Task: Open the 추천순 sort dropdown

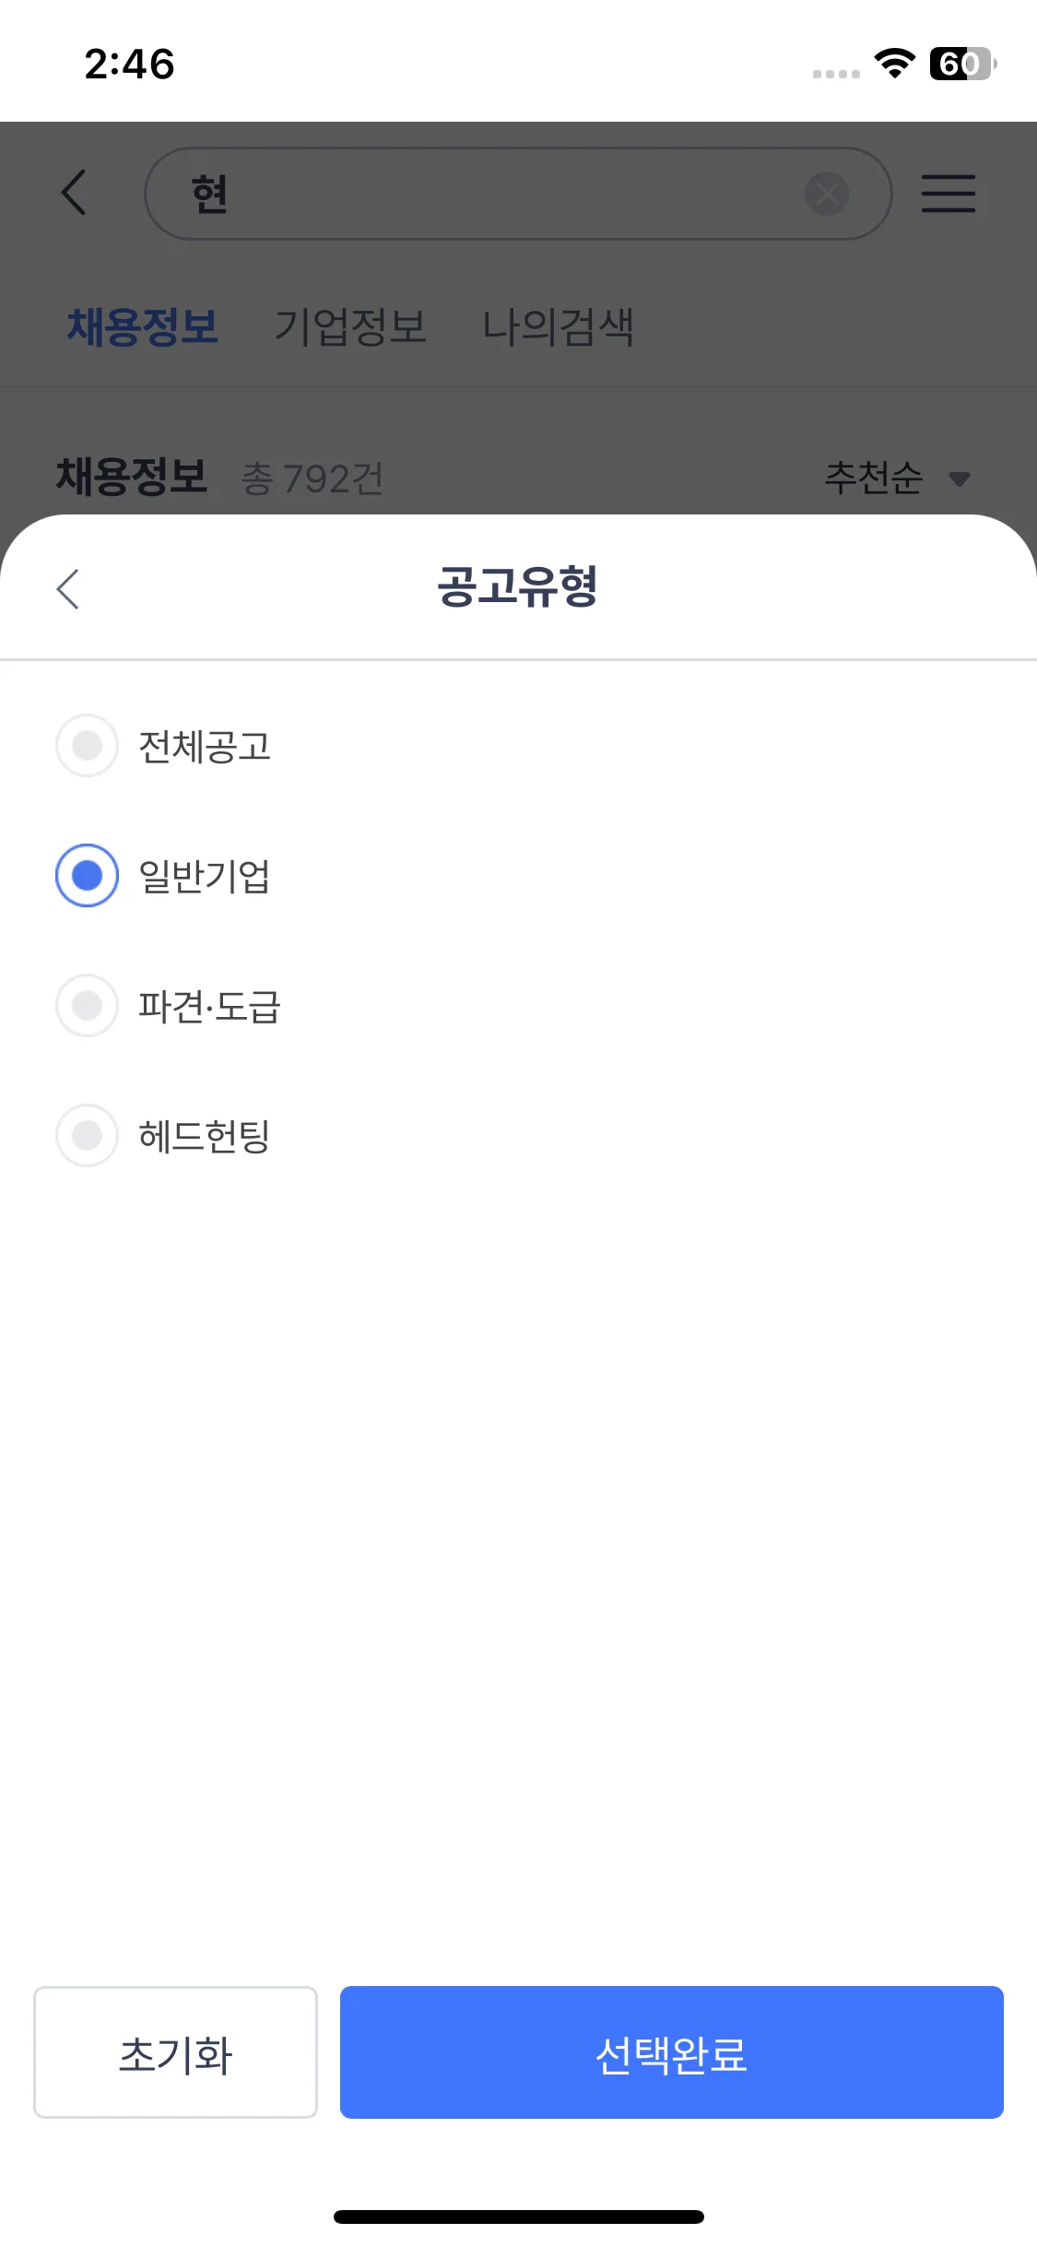Action: 874,478
